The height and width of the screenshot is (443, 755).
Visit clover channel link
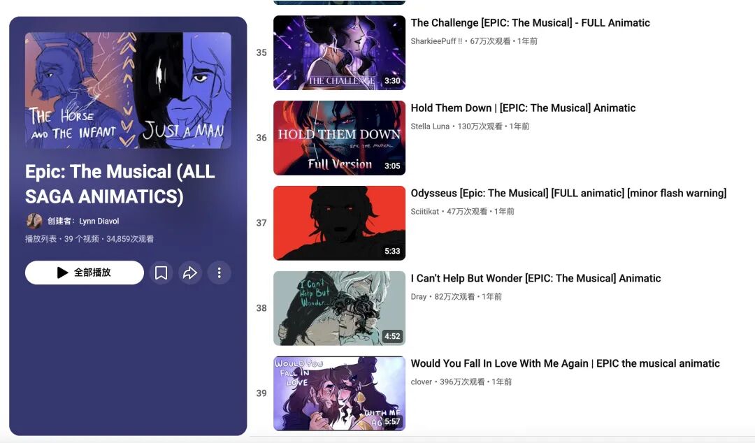coord(422,382)
